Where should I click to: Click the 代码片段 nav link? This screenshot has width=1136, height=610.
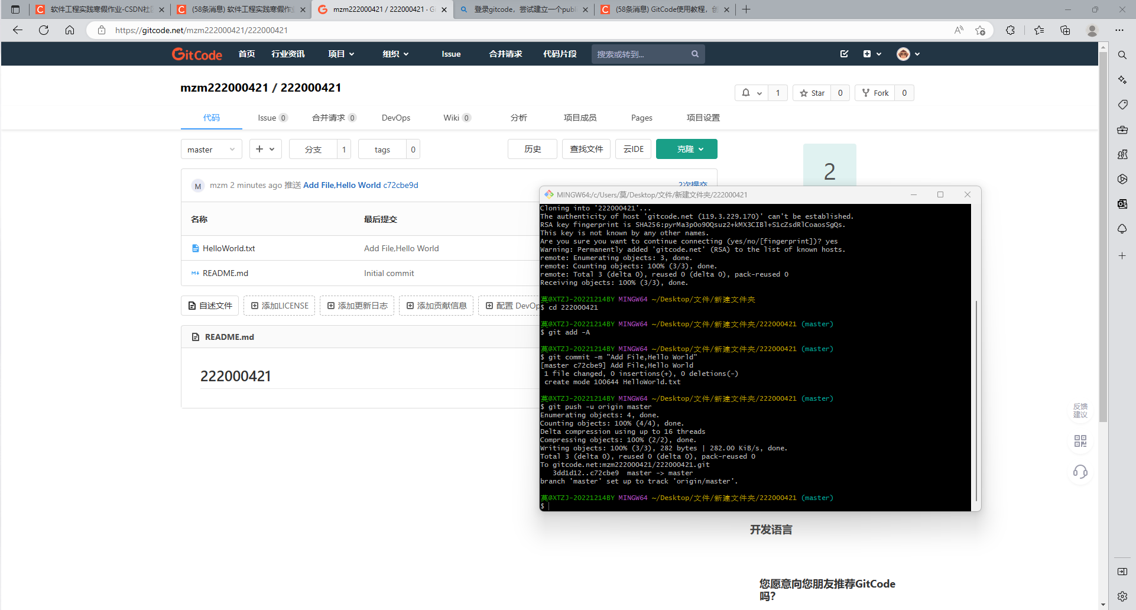click(x=560, y=54)
